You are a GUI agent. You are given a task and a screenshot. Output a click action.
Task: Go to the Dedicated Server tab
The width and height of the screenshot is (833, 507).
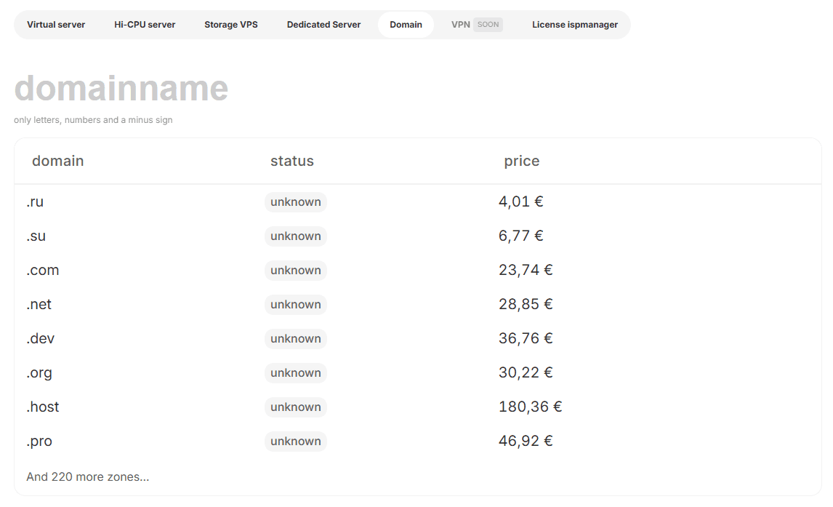[x=323, y=25]
